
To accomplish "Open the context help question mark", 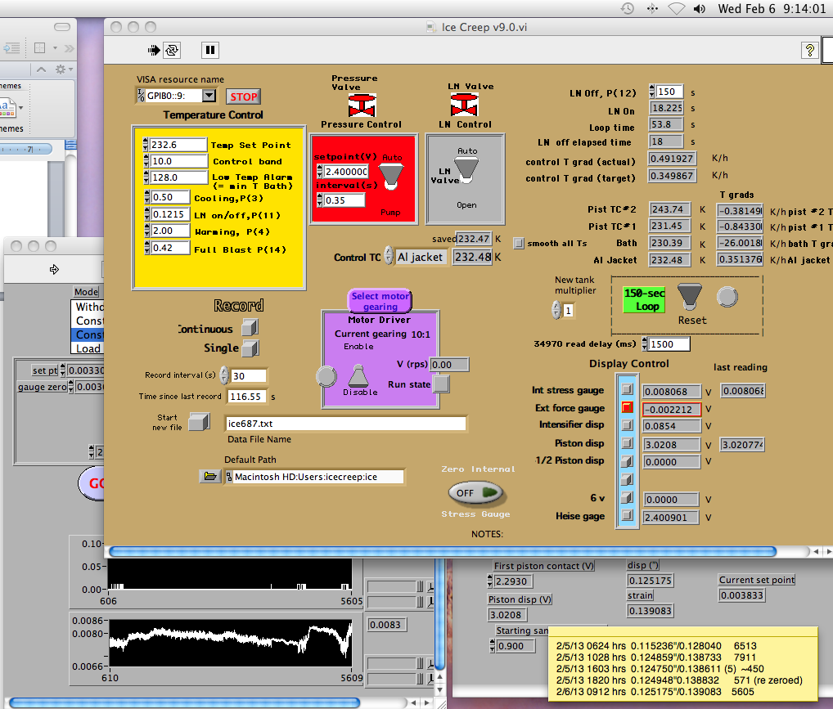I will click(808, 50).
